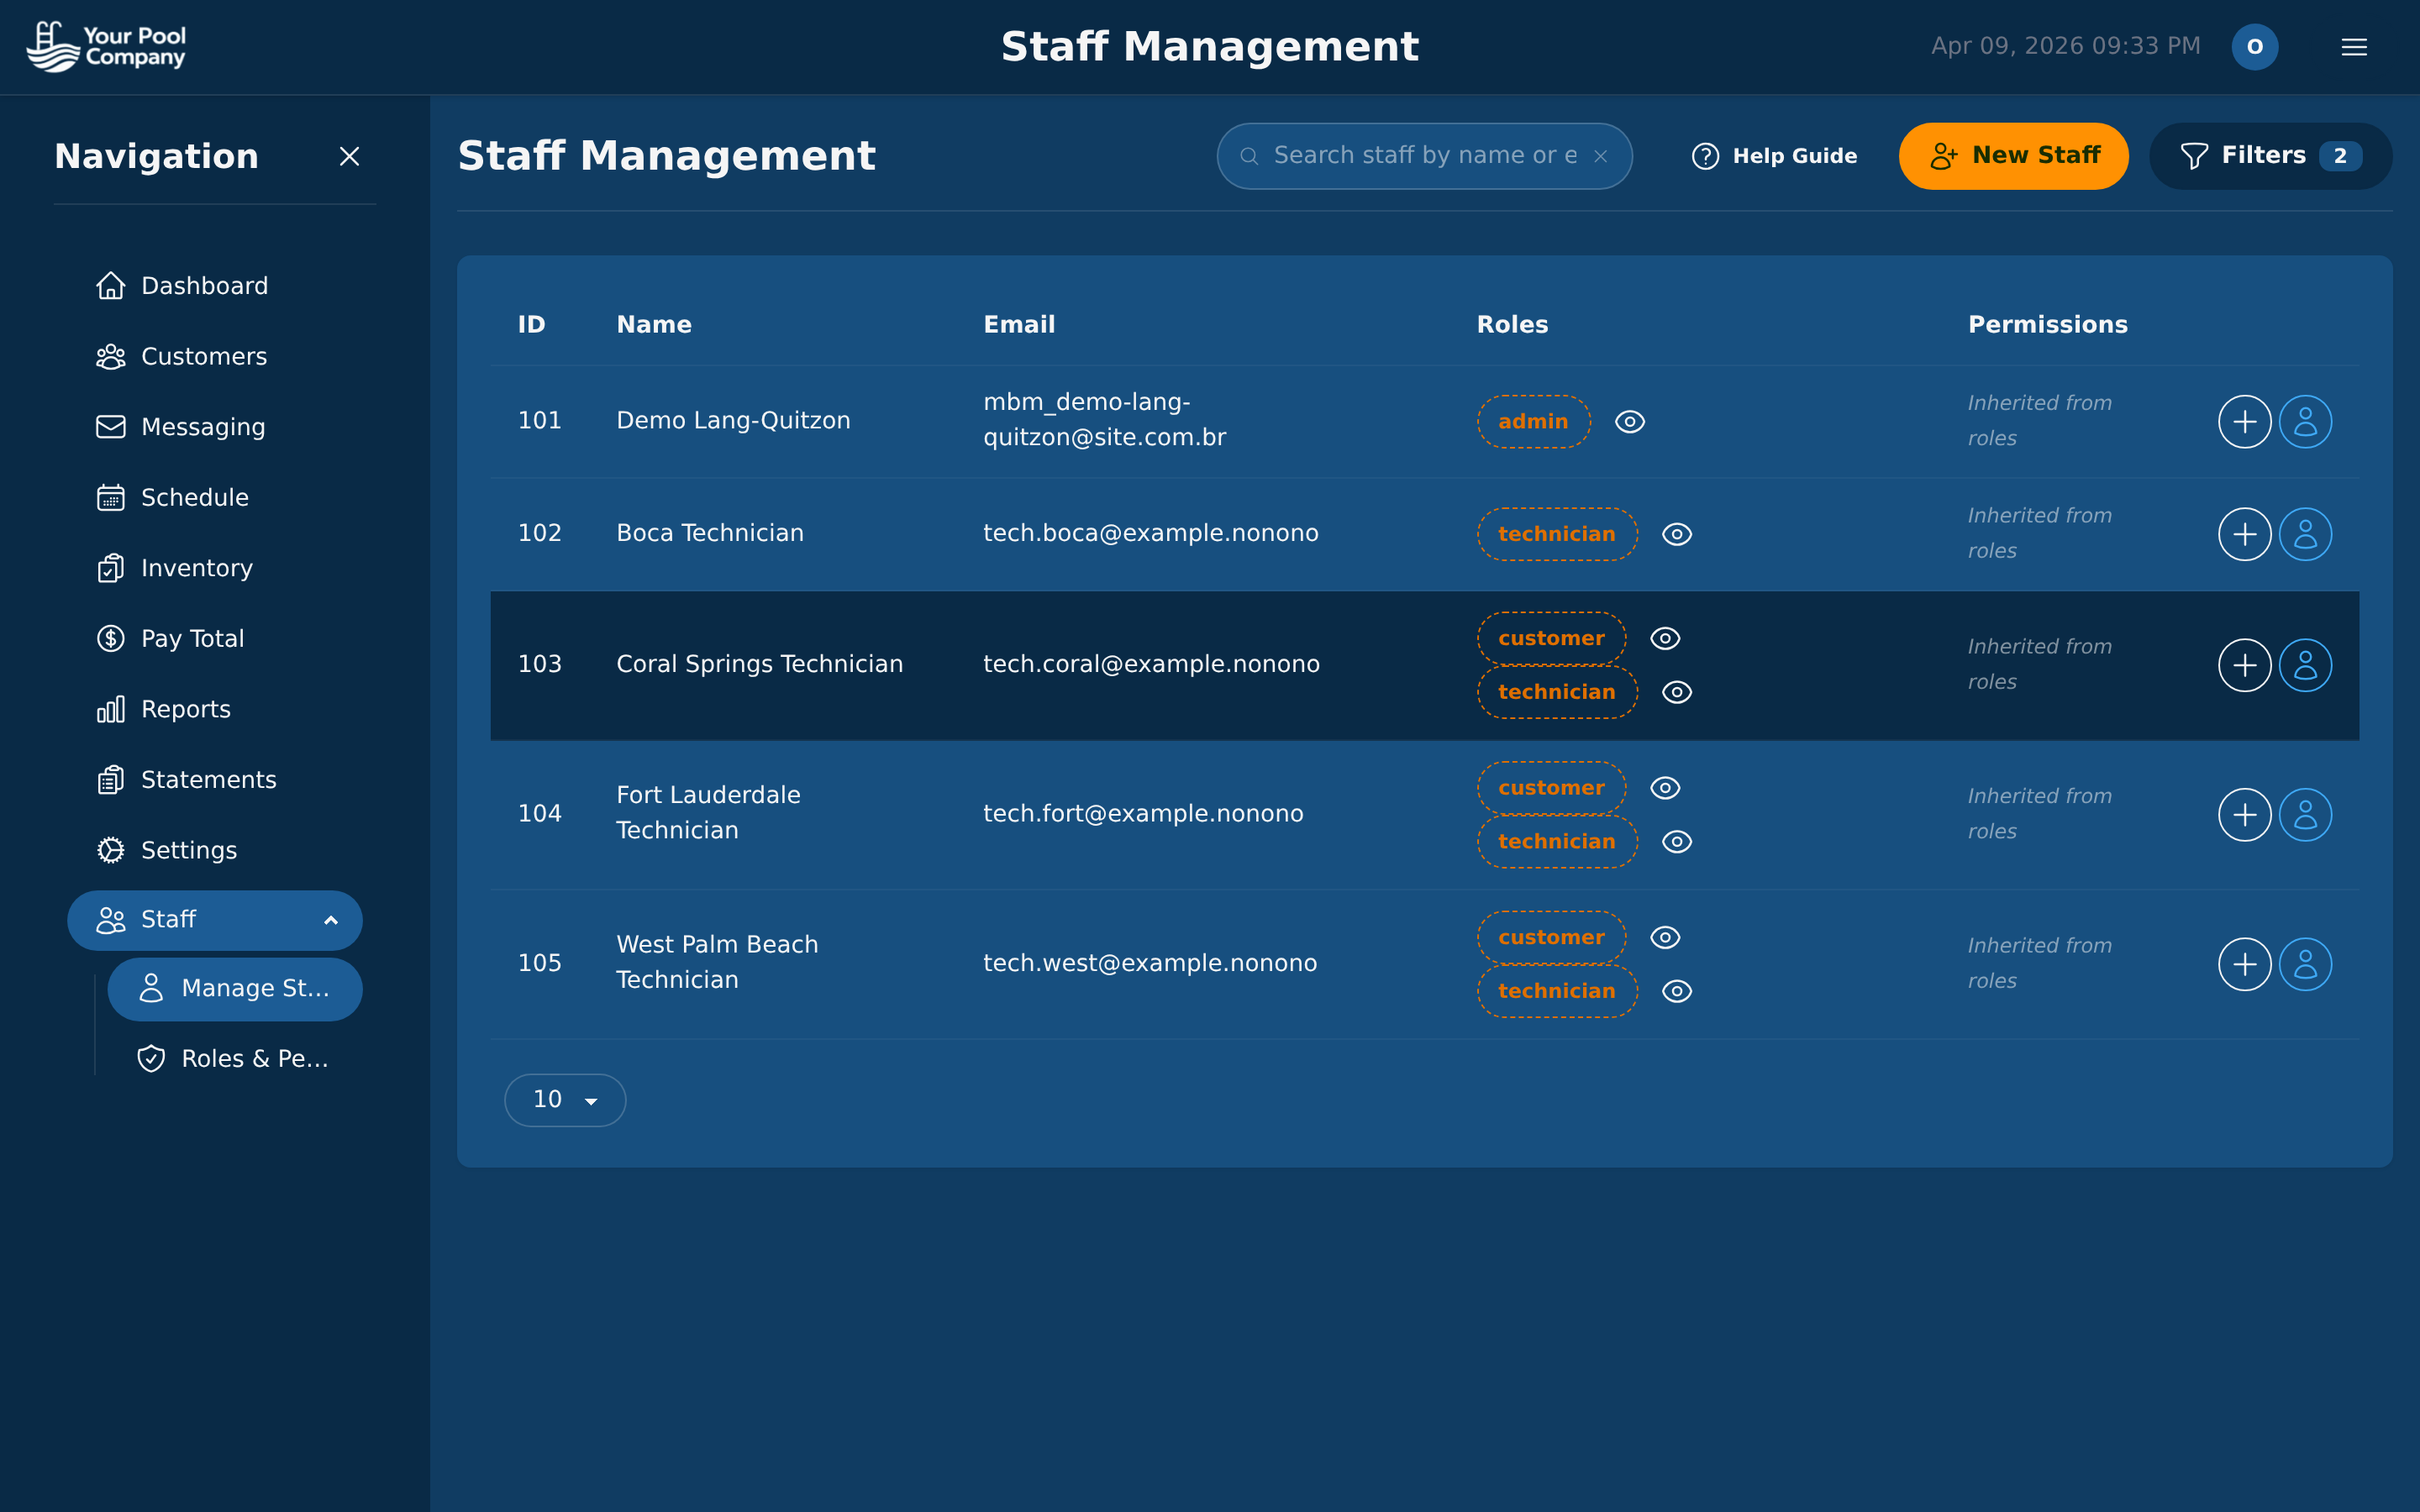Image resolution: width=2420 pixels, height=1512 pixels.
Task: Open the Help Guide
Action: pos(1773,155)
